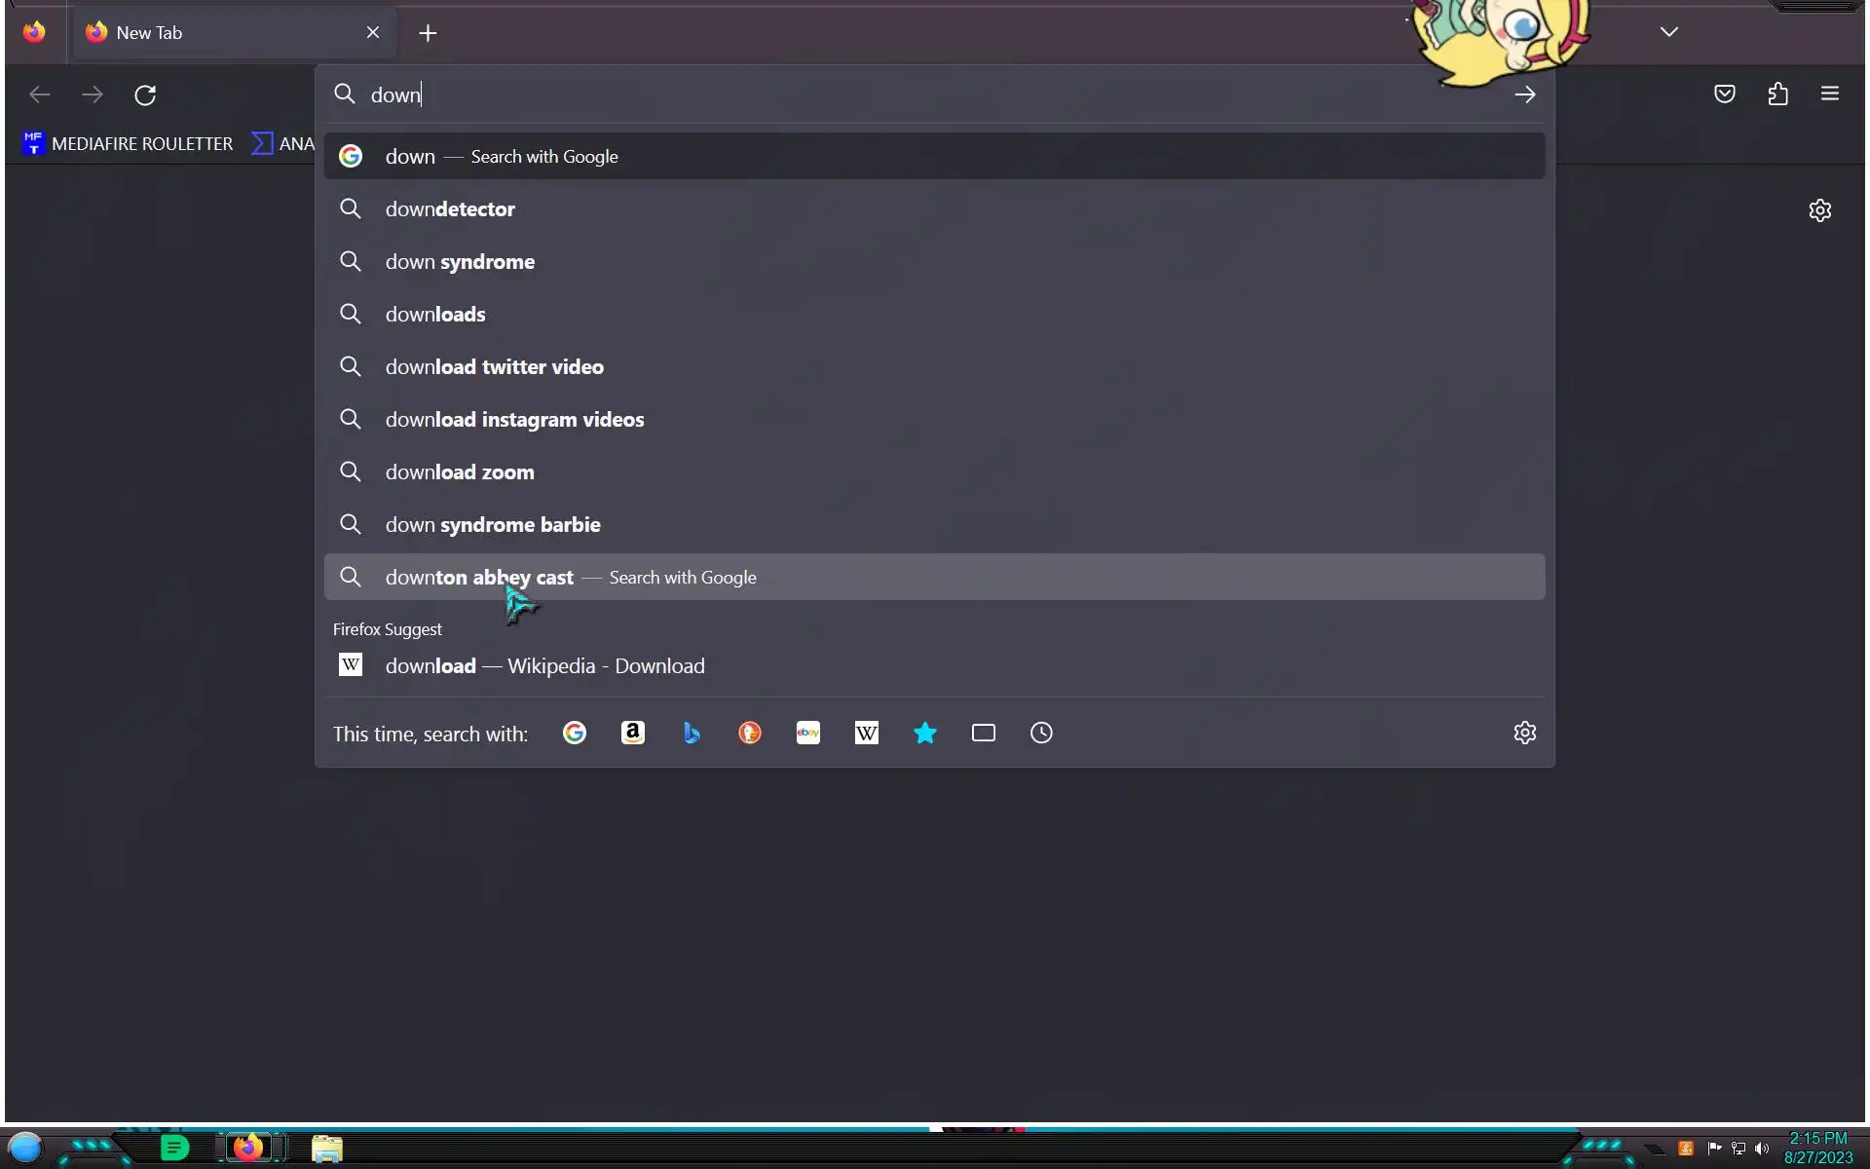Search with Bing one-off icon

692,733
